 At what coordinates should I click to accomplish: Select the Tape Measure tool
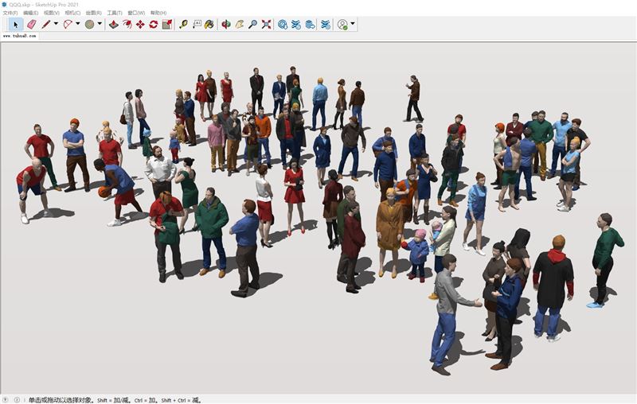tap(183, 25)
